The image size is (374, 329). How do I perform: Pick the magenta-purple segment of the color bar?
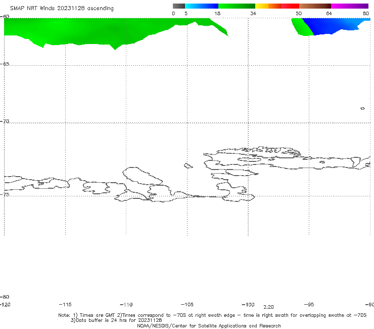[350, 6]
